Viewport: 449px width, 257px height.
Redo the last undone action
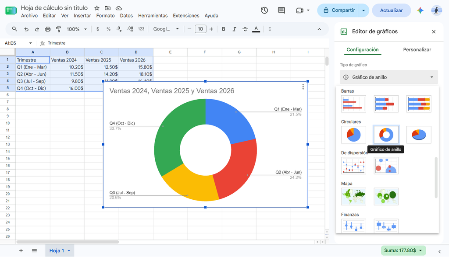click(37, 29)
